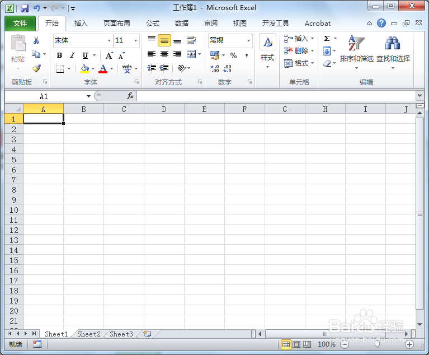The image size is (429, 355).
Task: Expand the Name Box dropdown arrow
Action: coord(88,96)
